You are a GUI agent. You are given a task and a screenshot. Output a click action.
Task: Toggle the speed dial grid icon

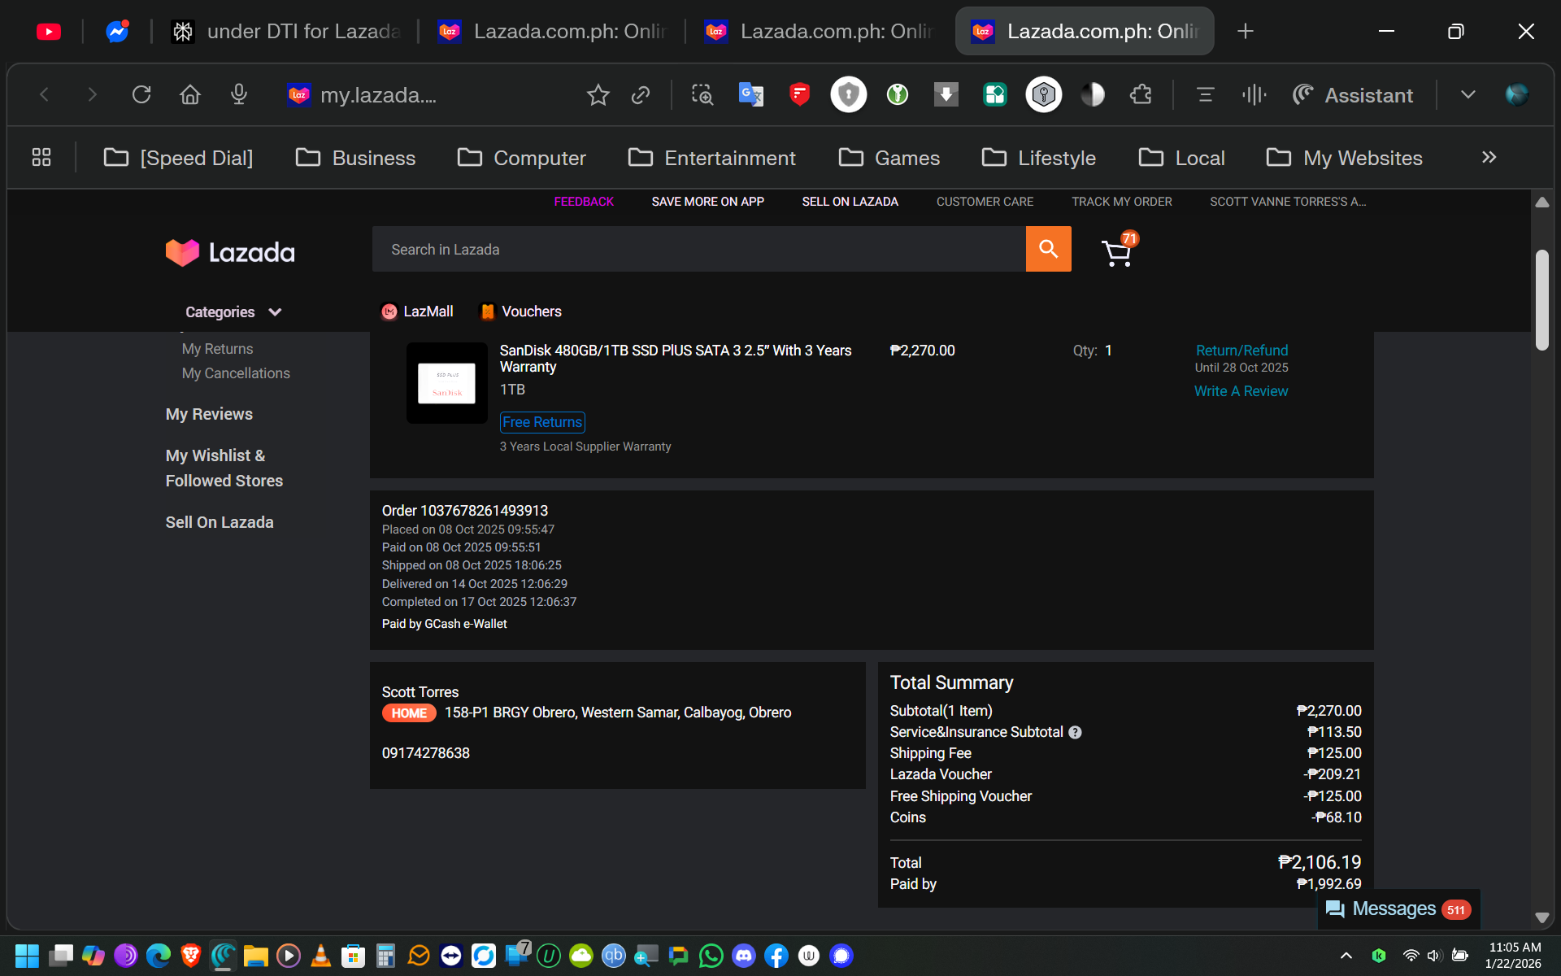point(41,158)
